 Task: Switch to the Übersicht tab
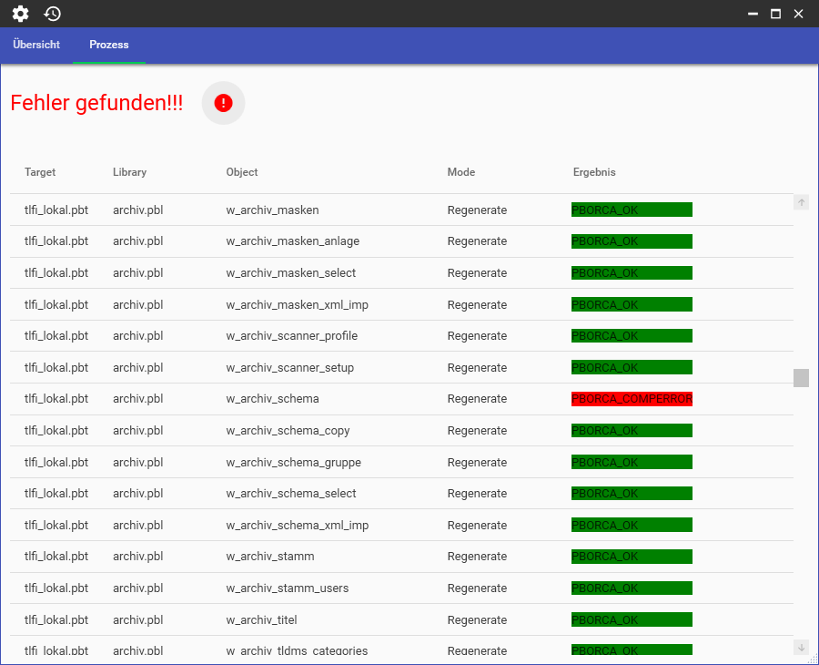[36, 45]
